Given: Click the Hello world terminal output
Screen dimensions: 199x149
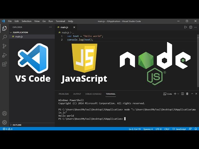Looking at the screenshot, I should point(66,116).
